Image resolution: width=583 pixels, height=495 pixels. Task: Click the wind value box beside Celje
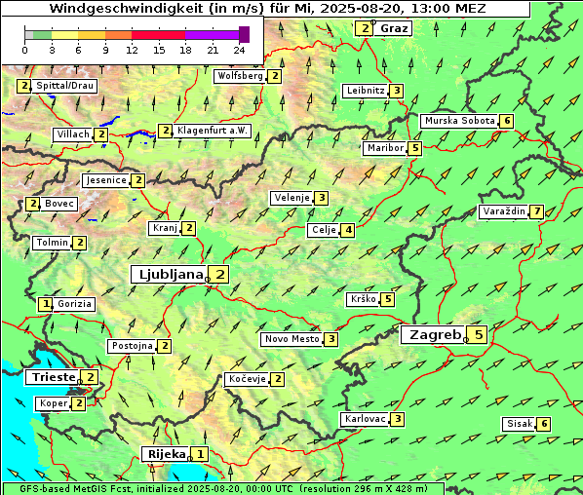pyautogui.click(x=348, y=230)
